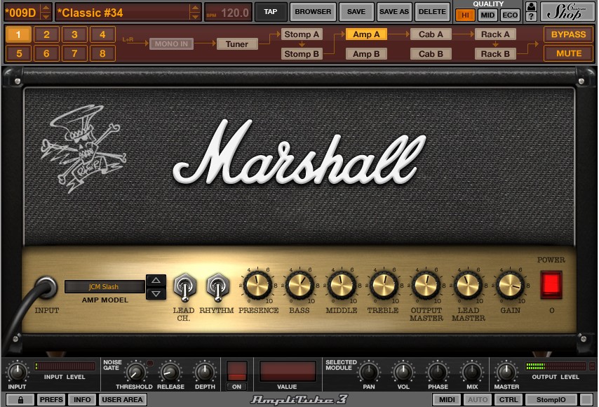The image size is (599, 407).
Task: Open MIDI settings
Action: pyautogui.click(x=447, y=400)
